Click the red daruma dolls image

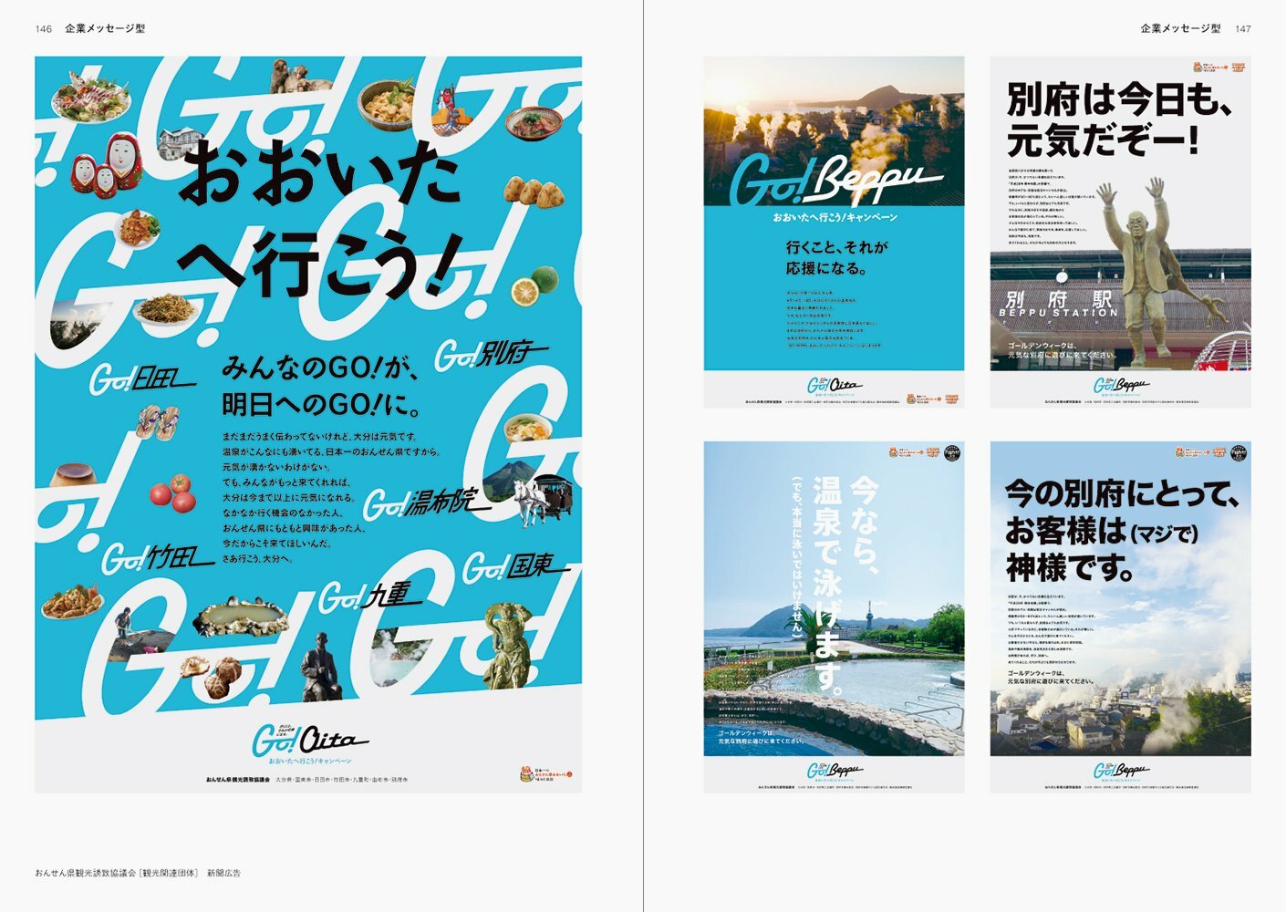tap(108, 163)
